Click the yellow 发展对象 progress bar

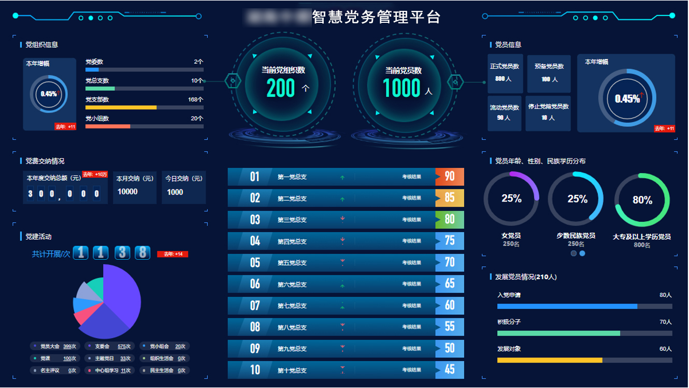pyautogui.click(x=585, y=360)
